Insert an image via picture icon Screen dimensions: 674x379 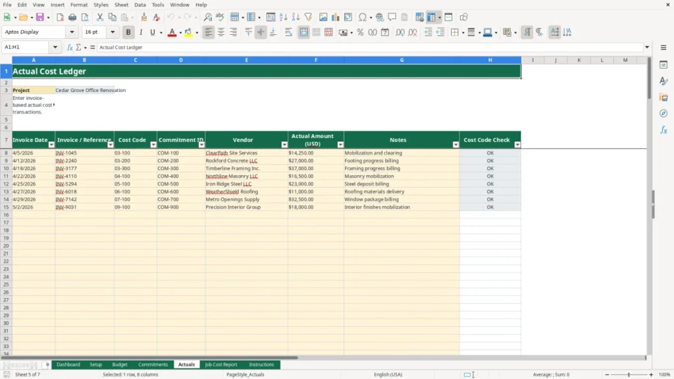click(323, 17)
